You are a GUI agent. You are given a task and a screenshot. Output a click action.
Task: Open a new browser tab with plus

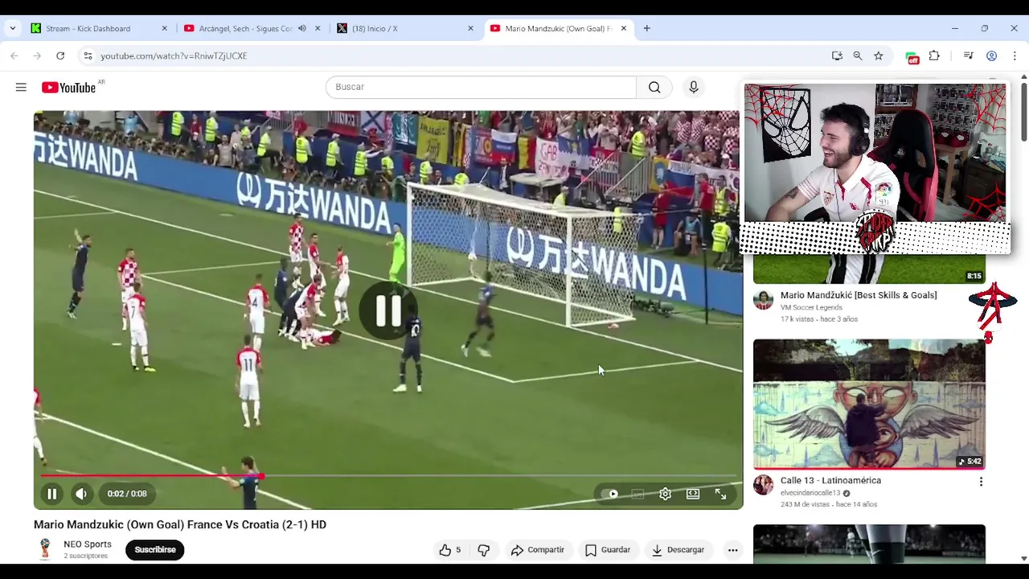click(x=646, y=28)
